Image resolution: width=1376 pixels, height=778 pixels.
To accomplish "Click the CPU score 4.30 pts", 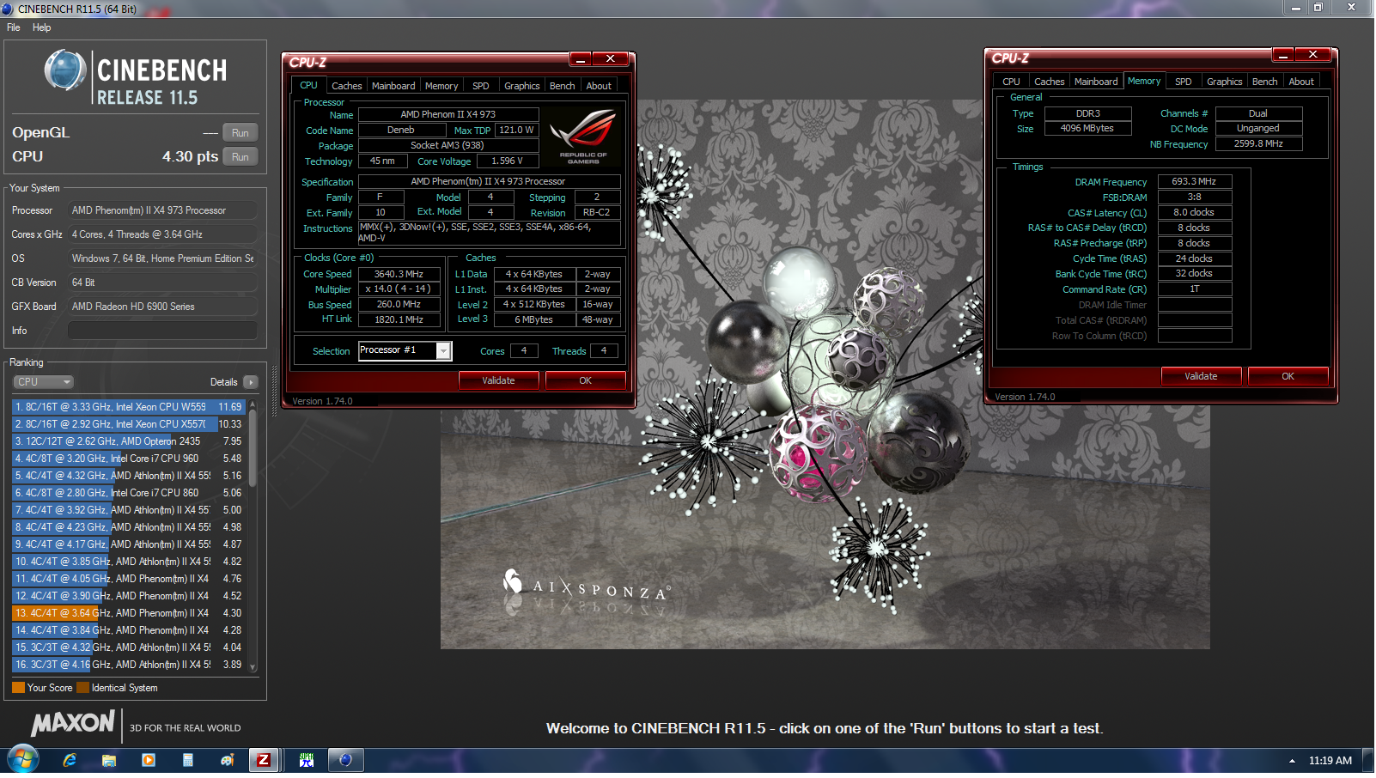I will pos(190,157).
